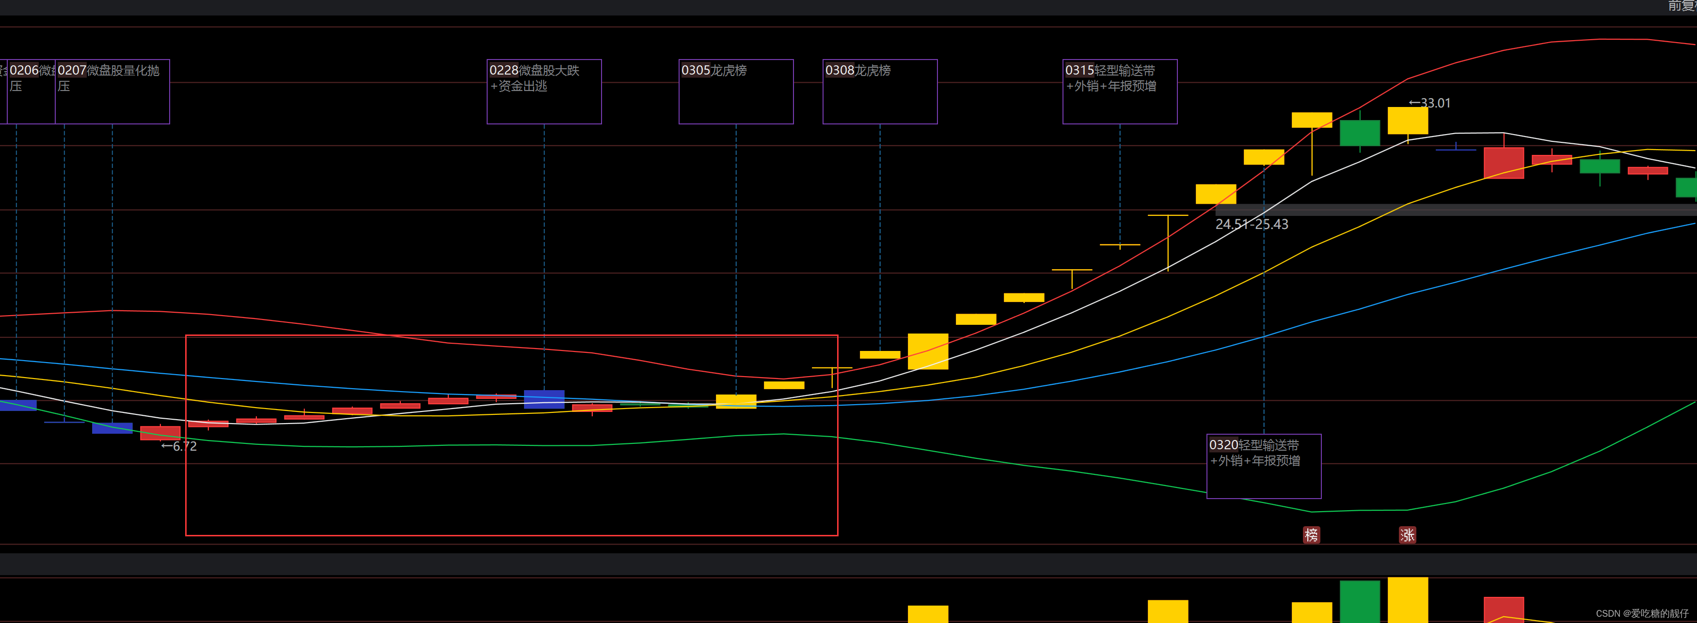Click the 33.01 high price label
Image resolution: width=1697 pixels, height=623 pixels.
click(x=1429, y=103)
